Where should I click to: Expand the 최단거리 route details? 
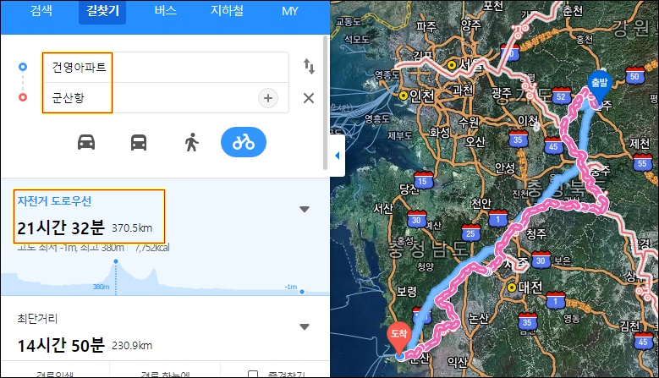pyautogui.click(x=305, y=326)
